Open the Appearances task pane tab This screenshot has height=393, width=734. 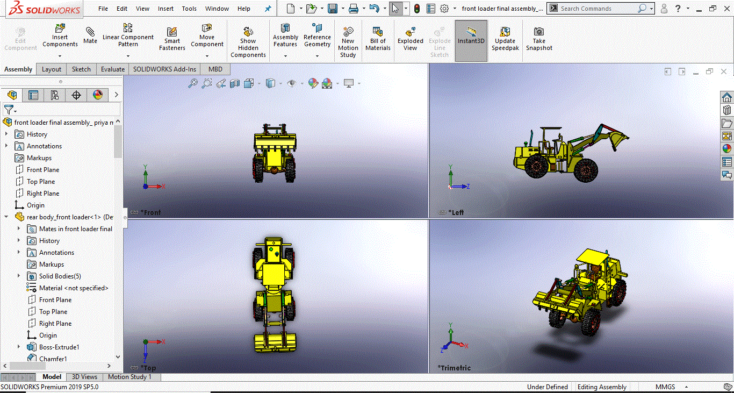[x=727, y=149]
